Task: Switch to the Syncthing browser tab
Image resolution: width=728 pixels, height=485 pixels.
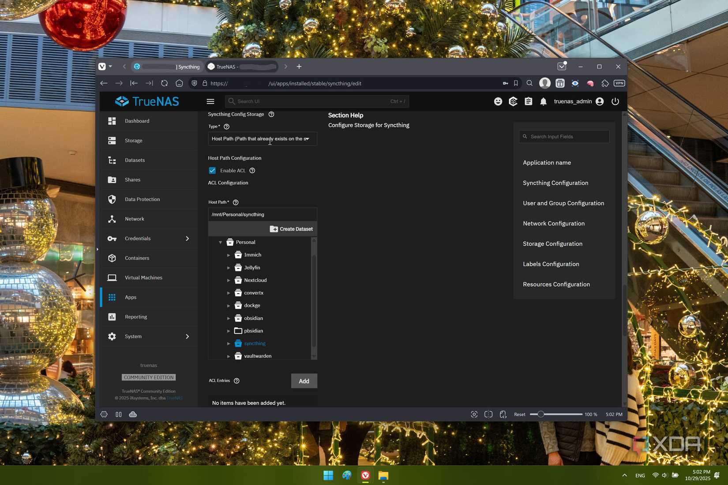Action: click(x=168, y=67)
